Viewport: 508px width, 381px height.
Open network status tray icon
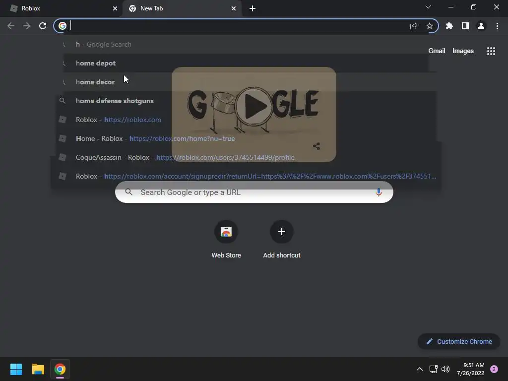[433, 369]
